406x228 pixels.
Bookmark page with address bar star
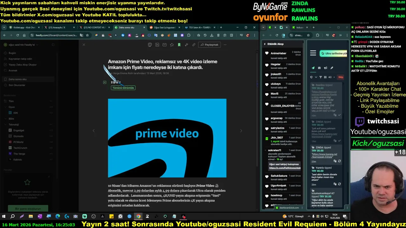tap(87, 35)
